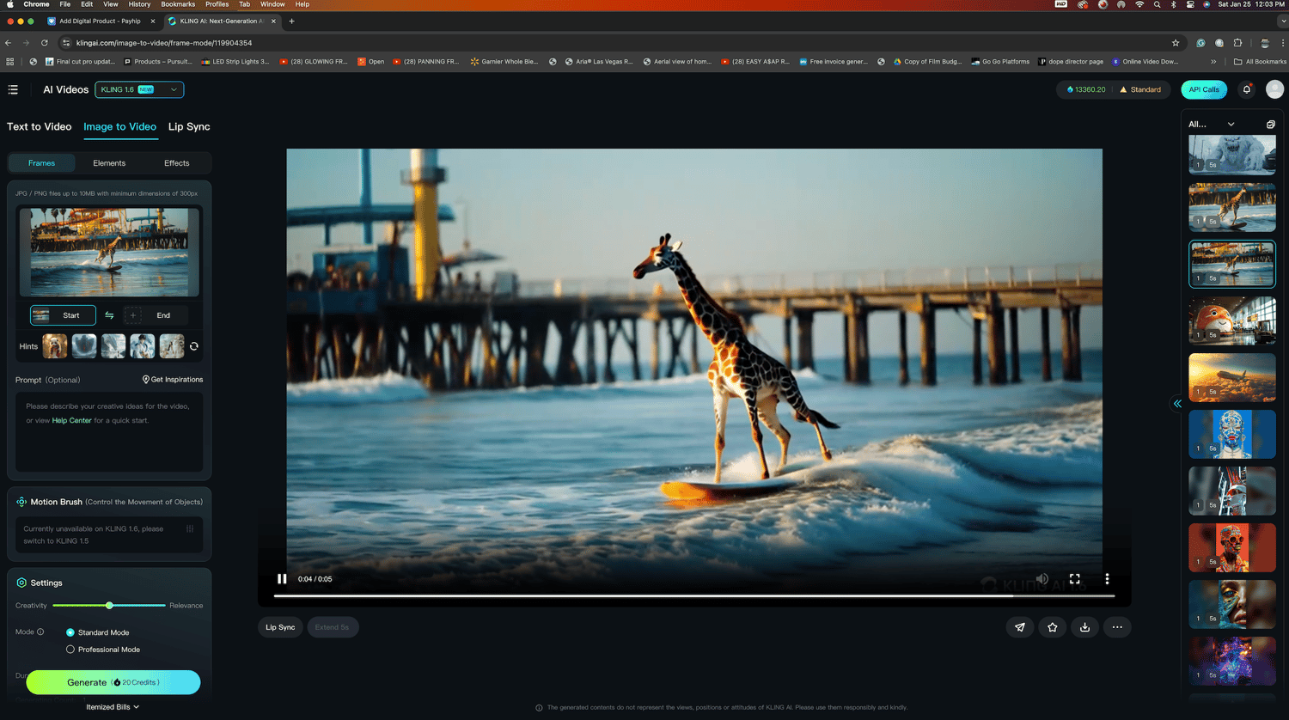Switch to Add Digital Product Payhip tab
The image size is (1289, 720).
click(101, 21)
